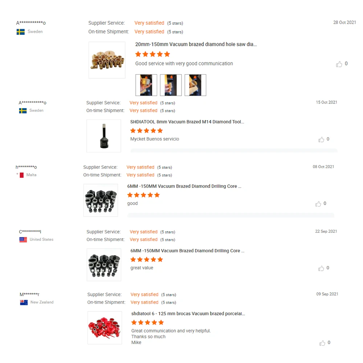
Task: Click star rating on "great value" review
Action: tap(147, 260)
